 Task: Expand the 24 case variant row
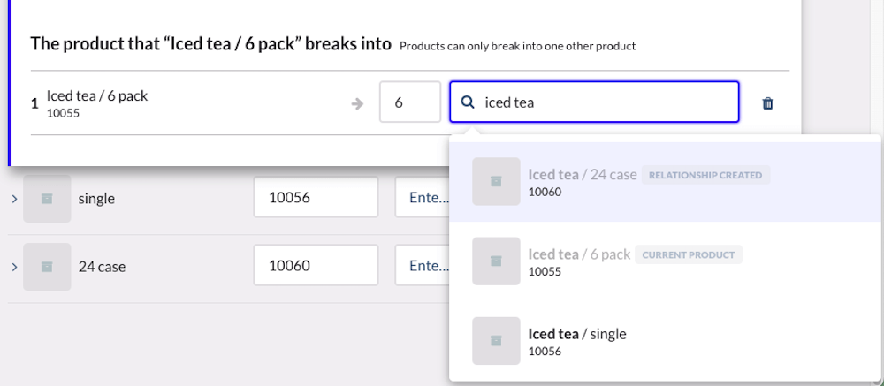[14, 267]
